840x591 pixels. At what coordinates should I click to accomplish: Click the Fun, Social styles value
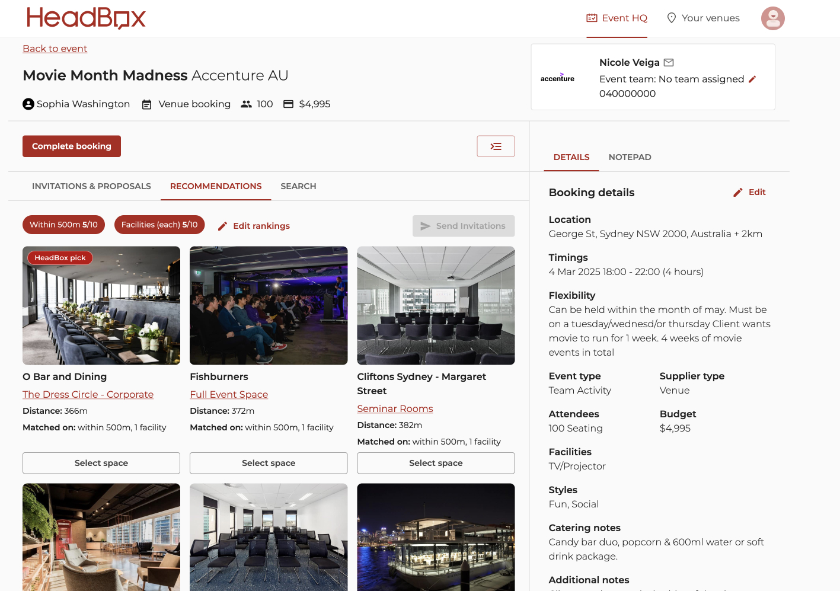573,504
